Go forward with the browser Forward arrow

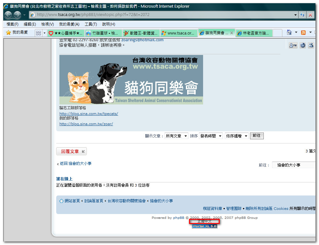18,15
